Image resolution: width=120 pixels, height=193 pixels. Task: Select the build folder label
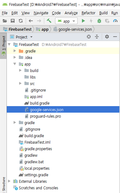click(x=34, y=70)
